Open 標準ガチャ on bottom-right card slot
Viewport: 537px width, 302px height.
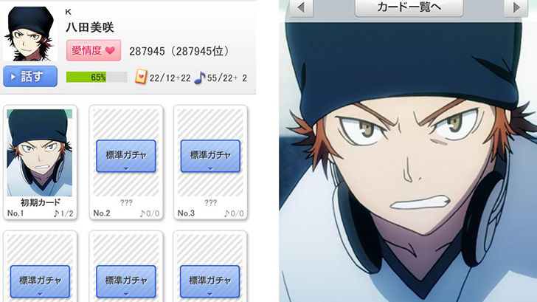tap(209, 281)
